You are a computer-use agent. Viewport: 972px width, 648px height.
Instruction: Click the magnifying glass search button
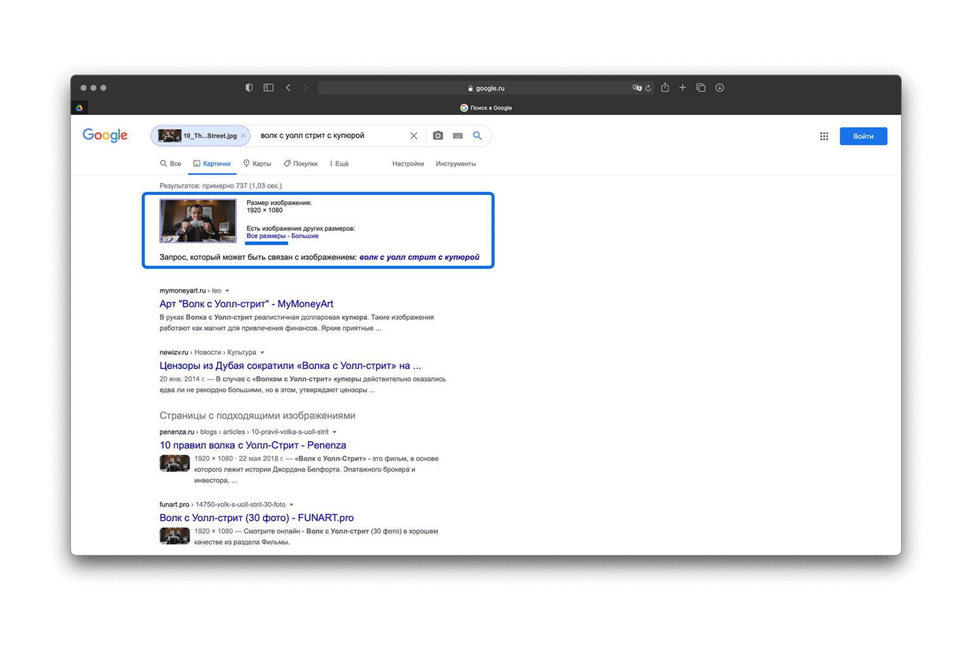(477, 135)
